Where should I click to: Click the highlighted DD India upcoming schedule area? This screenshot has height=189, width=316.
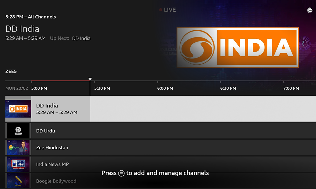click(x=203, y=109)
